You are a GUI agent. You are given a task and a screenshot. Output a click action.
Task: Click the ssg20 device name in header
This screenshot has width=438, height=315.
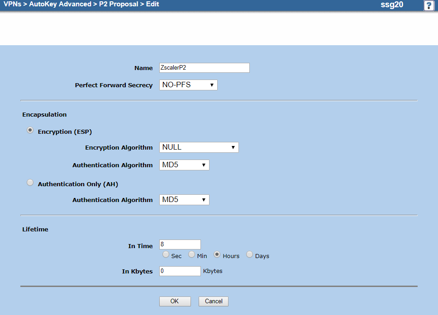pyautogui.click(x=392, y=5)
